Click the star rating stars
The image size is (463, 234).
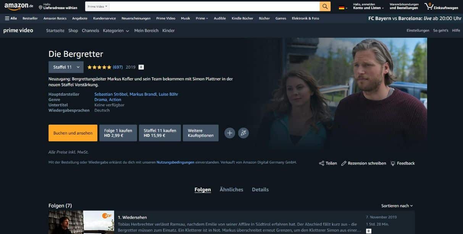[99, 67]
